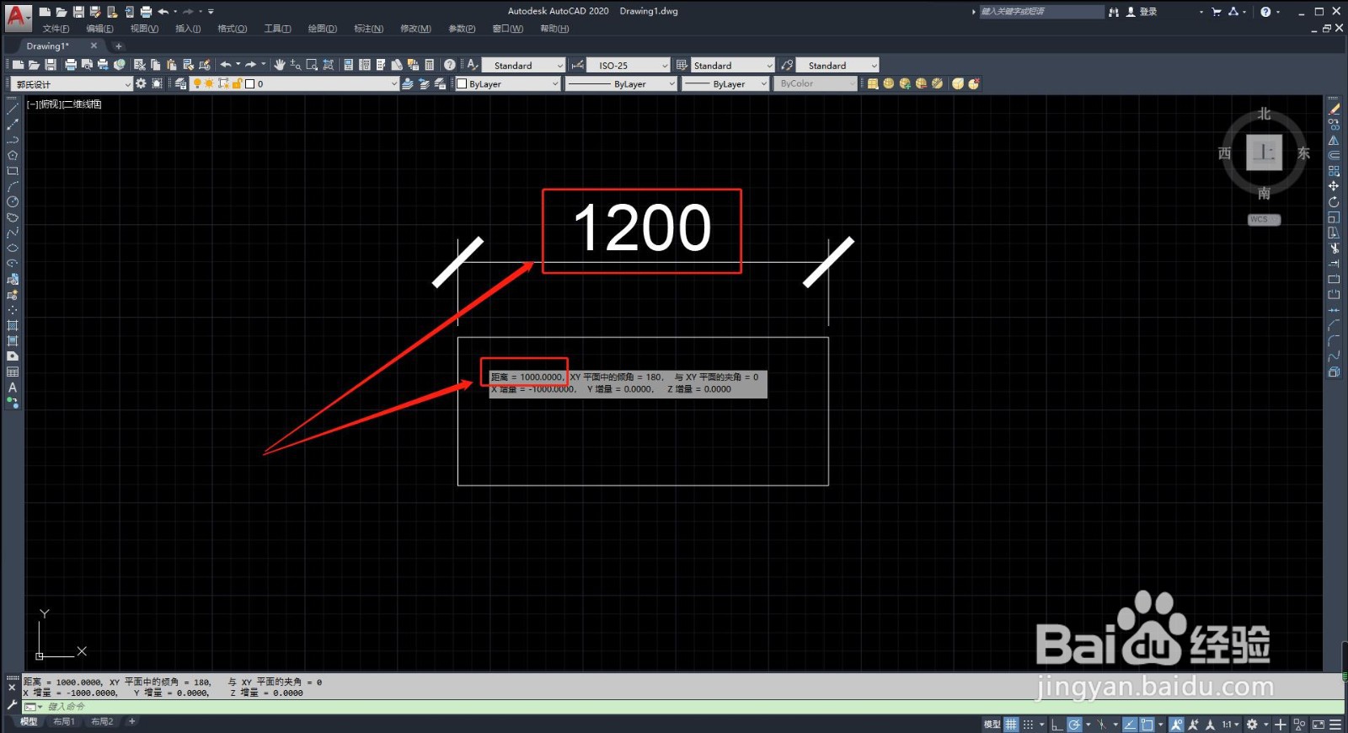Open the lineweight ByLayer dropdown
This screenshot has height=733, width=1348.
[725, 83]
